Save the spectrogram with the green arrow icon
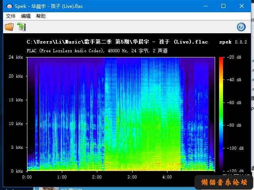 coord(21,27)
